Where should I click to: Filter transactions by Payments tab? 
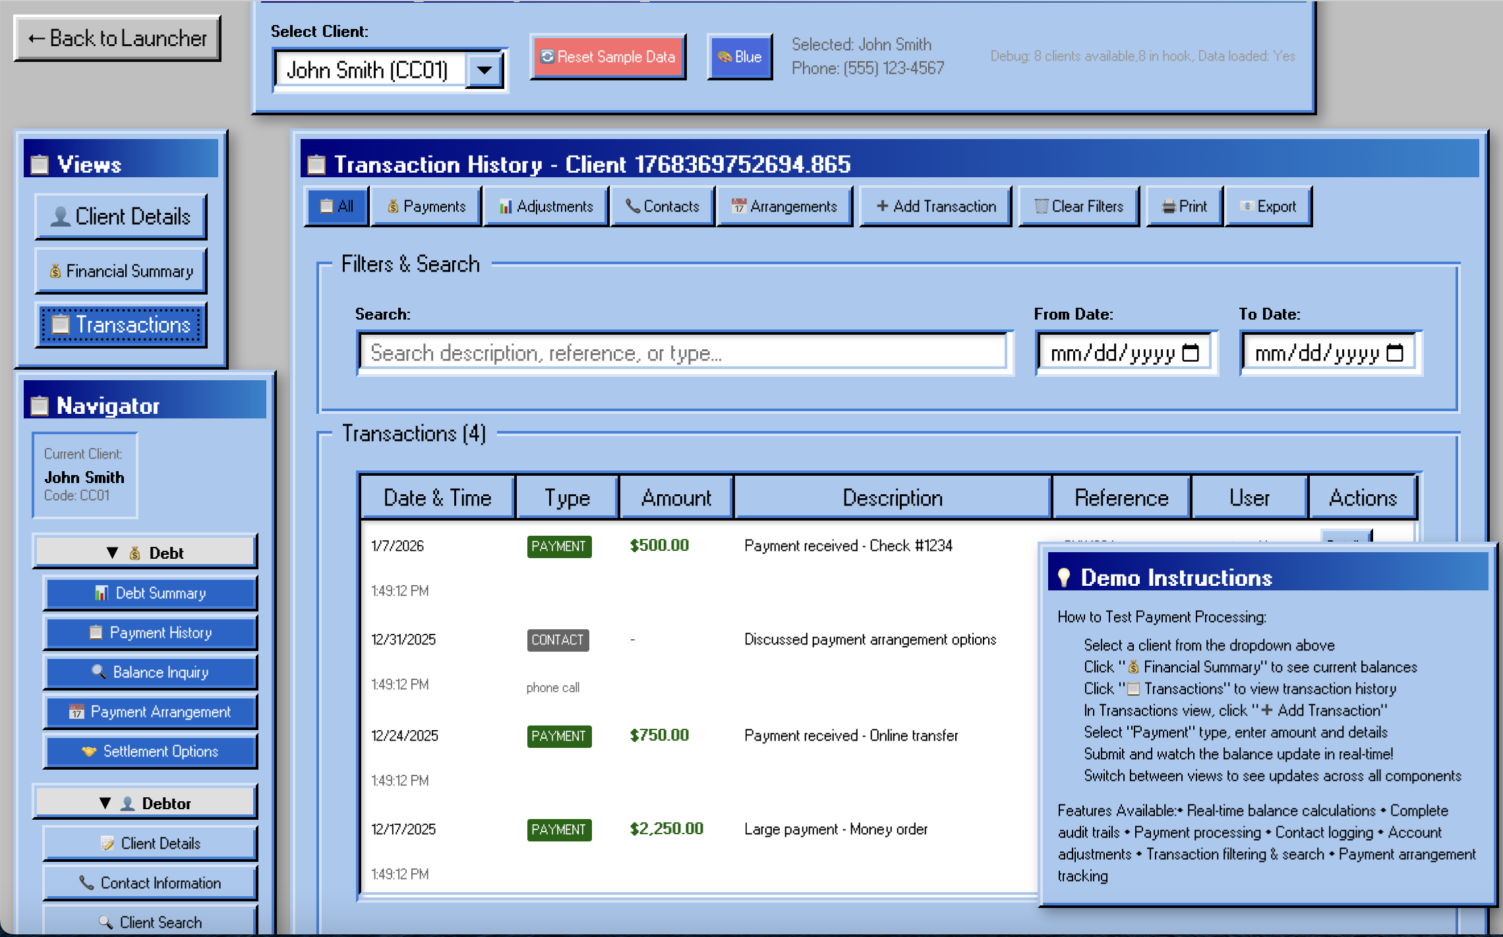pos(426,207)
